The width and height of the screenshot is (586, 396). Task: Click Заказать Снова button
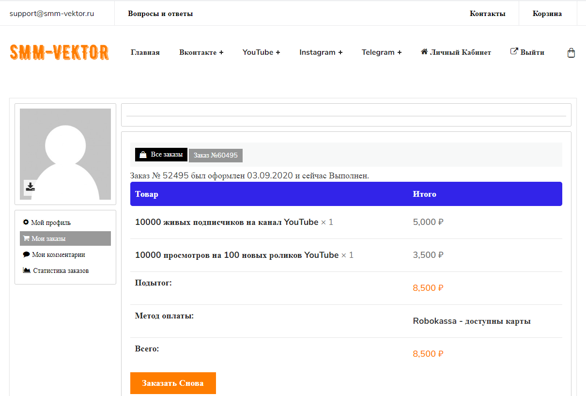click(x=173, y=383)
